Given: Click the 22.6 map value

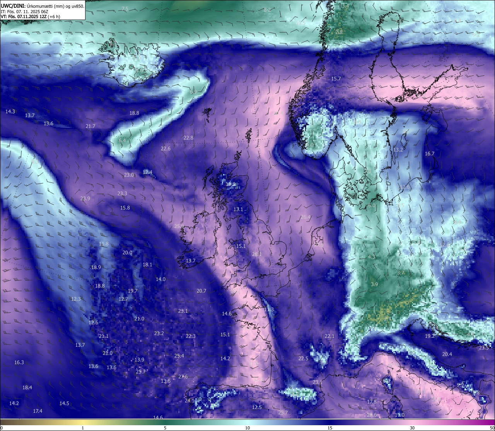Looking at the screenshot, I should pyautogui.click(x=166, y=148).
